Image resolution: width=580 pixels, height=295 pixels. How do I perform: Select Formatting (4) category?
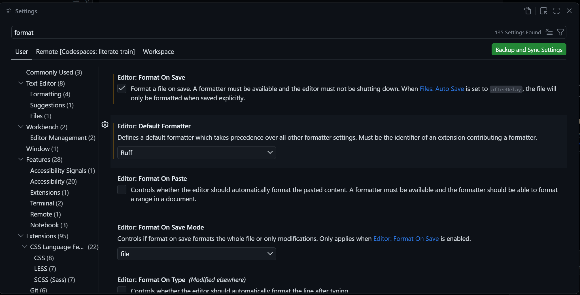(50, 94)
